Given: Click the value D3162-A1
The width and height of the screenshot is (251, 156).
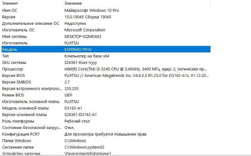Looking at the screenshot, I should coord(73,108).
